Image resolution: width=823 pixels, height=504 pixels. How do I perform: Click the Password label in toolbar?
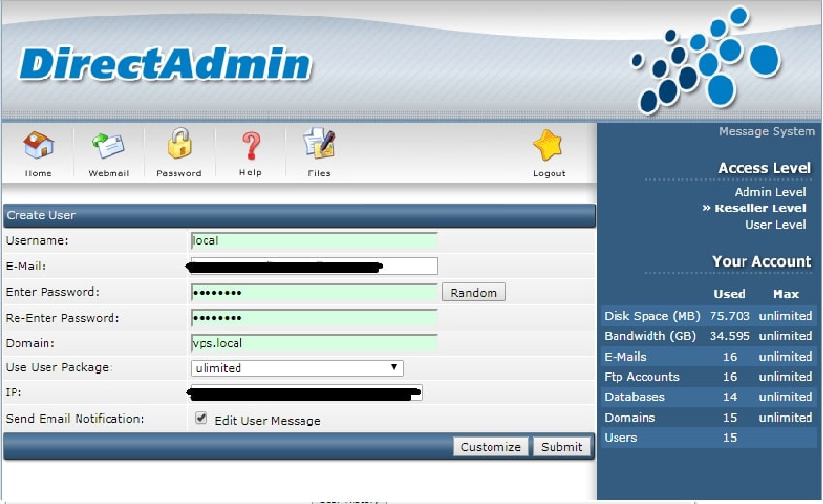pos(178,173)
